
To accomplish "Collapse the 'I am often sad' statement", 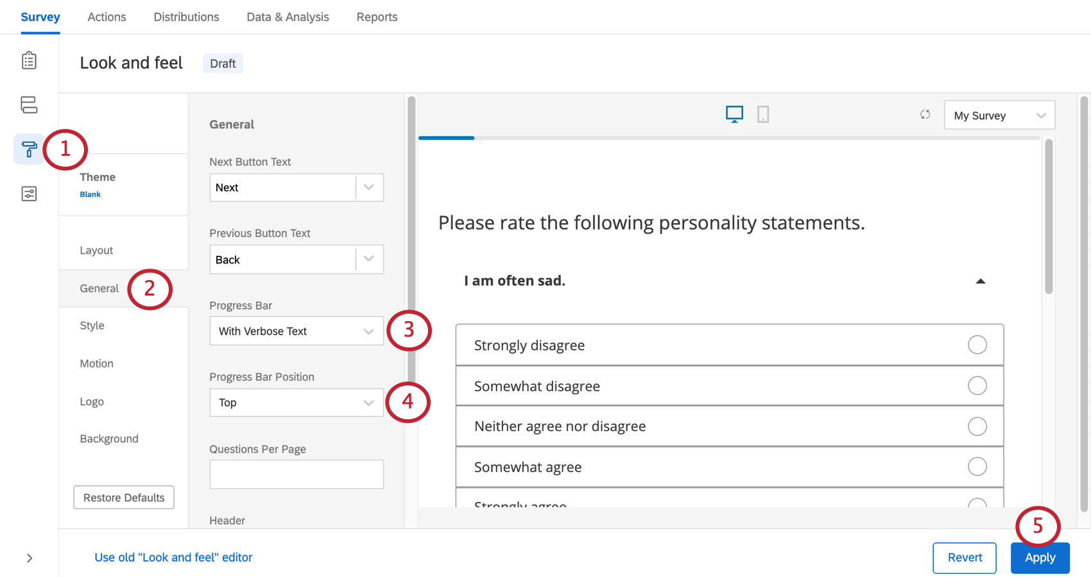I will pos(980,281).
